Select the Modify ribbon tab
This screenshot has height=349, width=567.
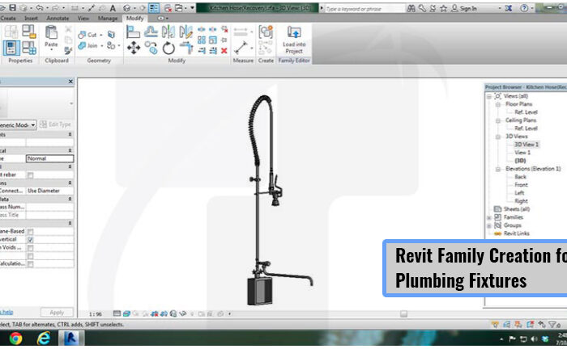coord(135,18)
